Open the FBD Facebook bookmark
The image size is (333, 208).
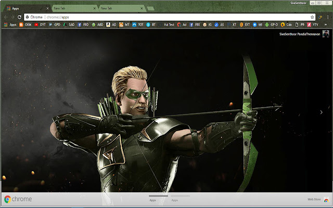83,24
